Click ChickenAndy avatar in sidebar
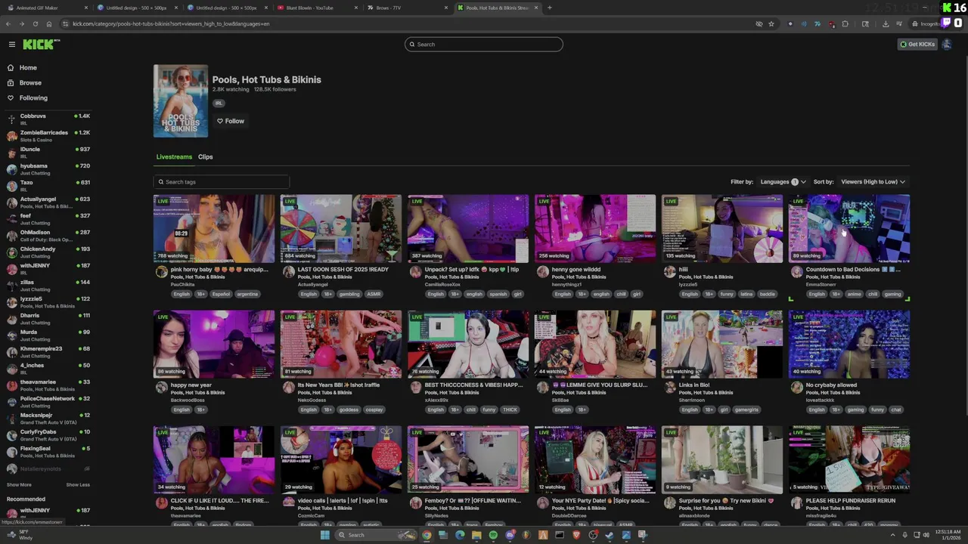The height and width of the screenshot is (544, 968). point(12,252)
